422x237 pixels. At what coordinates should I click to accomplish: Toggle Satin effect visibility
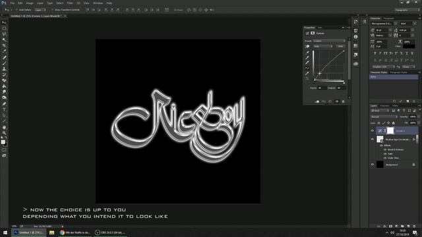[385, 154]
